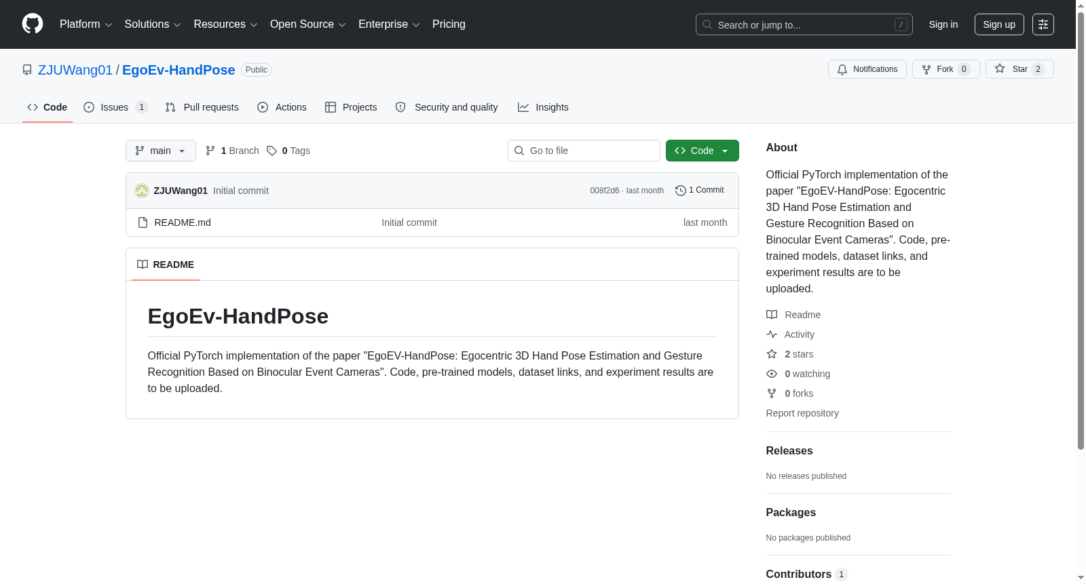
Task: Click the commit history clock icon
Action: (x=680, y=191)
